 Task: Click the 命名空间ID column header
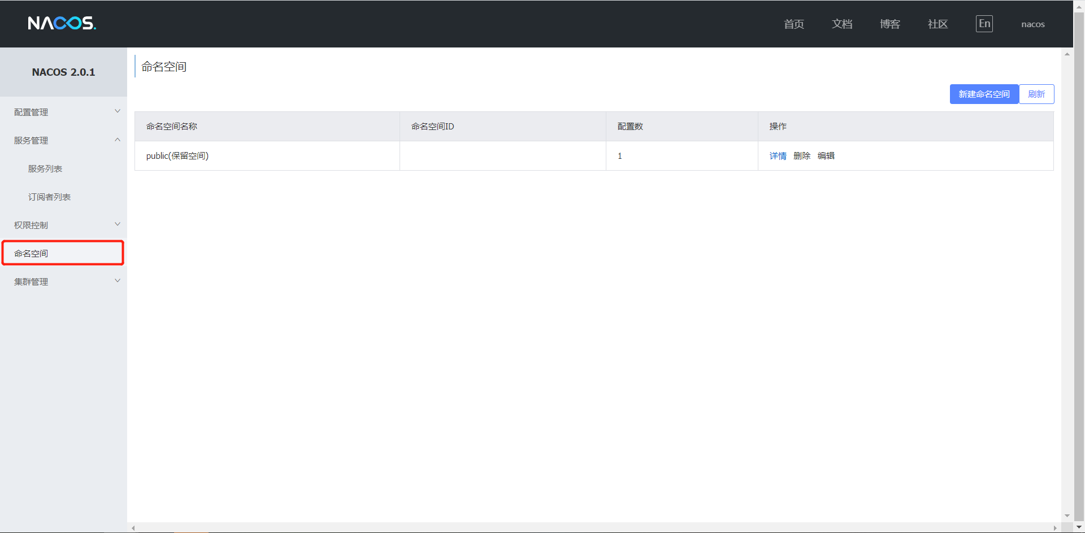tap(503, 127)
